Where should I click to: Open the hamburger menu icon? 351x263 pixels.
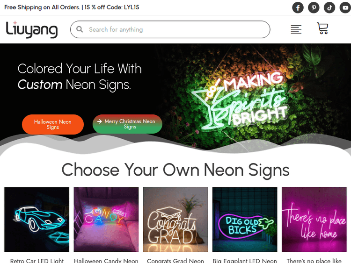coord(296,29)
